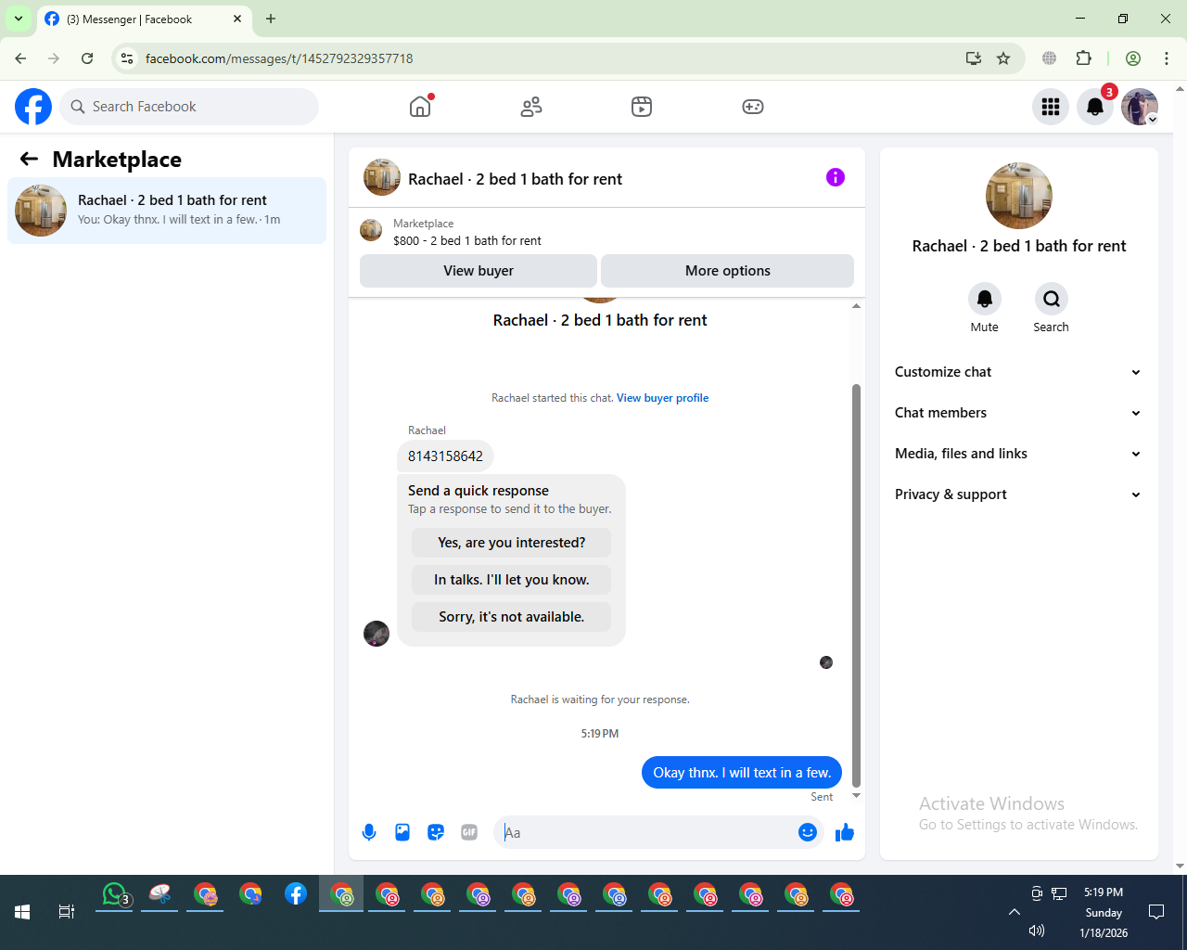Click the browser address bar URL

point(279,58)
